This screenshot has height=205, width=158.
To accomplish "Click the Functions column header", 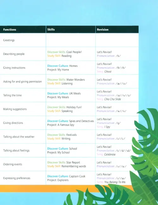I will [10, 30].
